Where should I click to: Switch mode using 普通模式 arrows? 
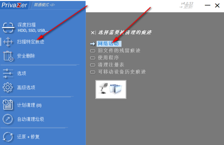tap(53, 5)
